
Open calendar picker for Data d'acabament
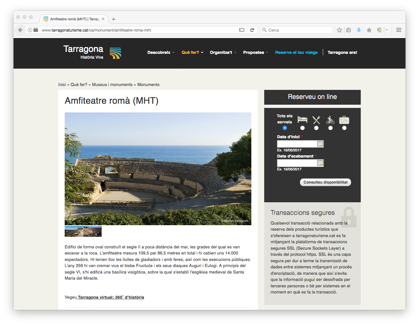320,163
